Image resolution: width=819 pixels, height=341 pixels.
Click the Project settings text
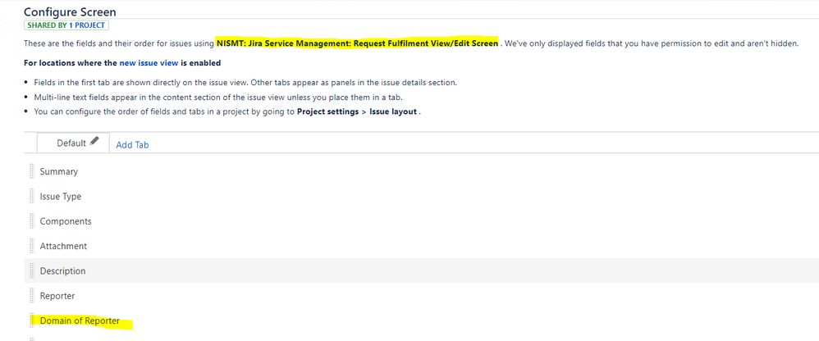tap(327, 111)
